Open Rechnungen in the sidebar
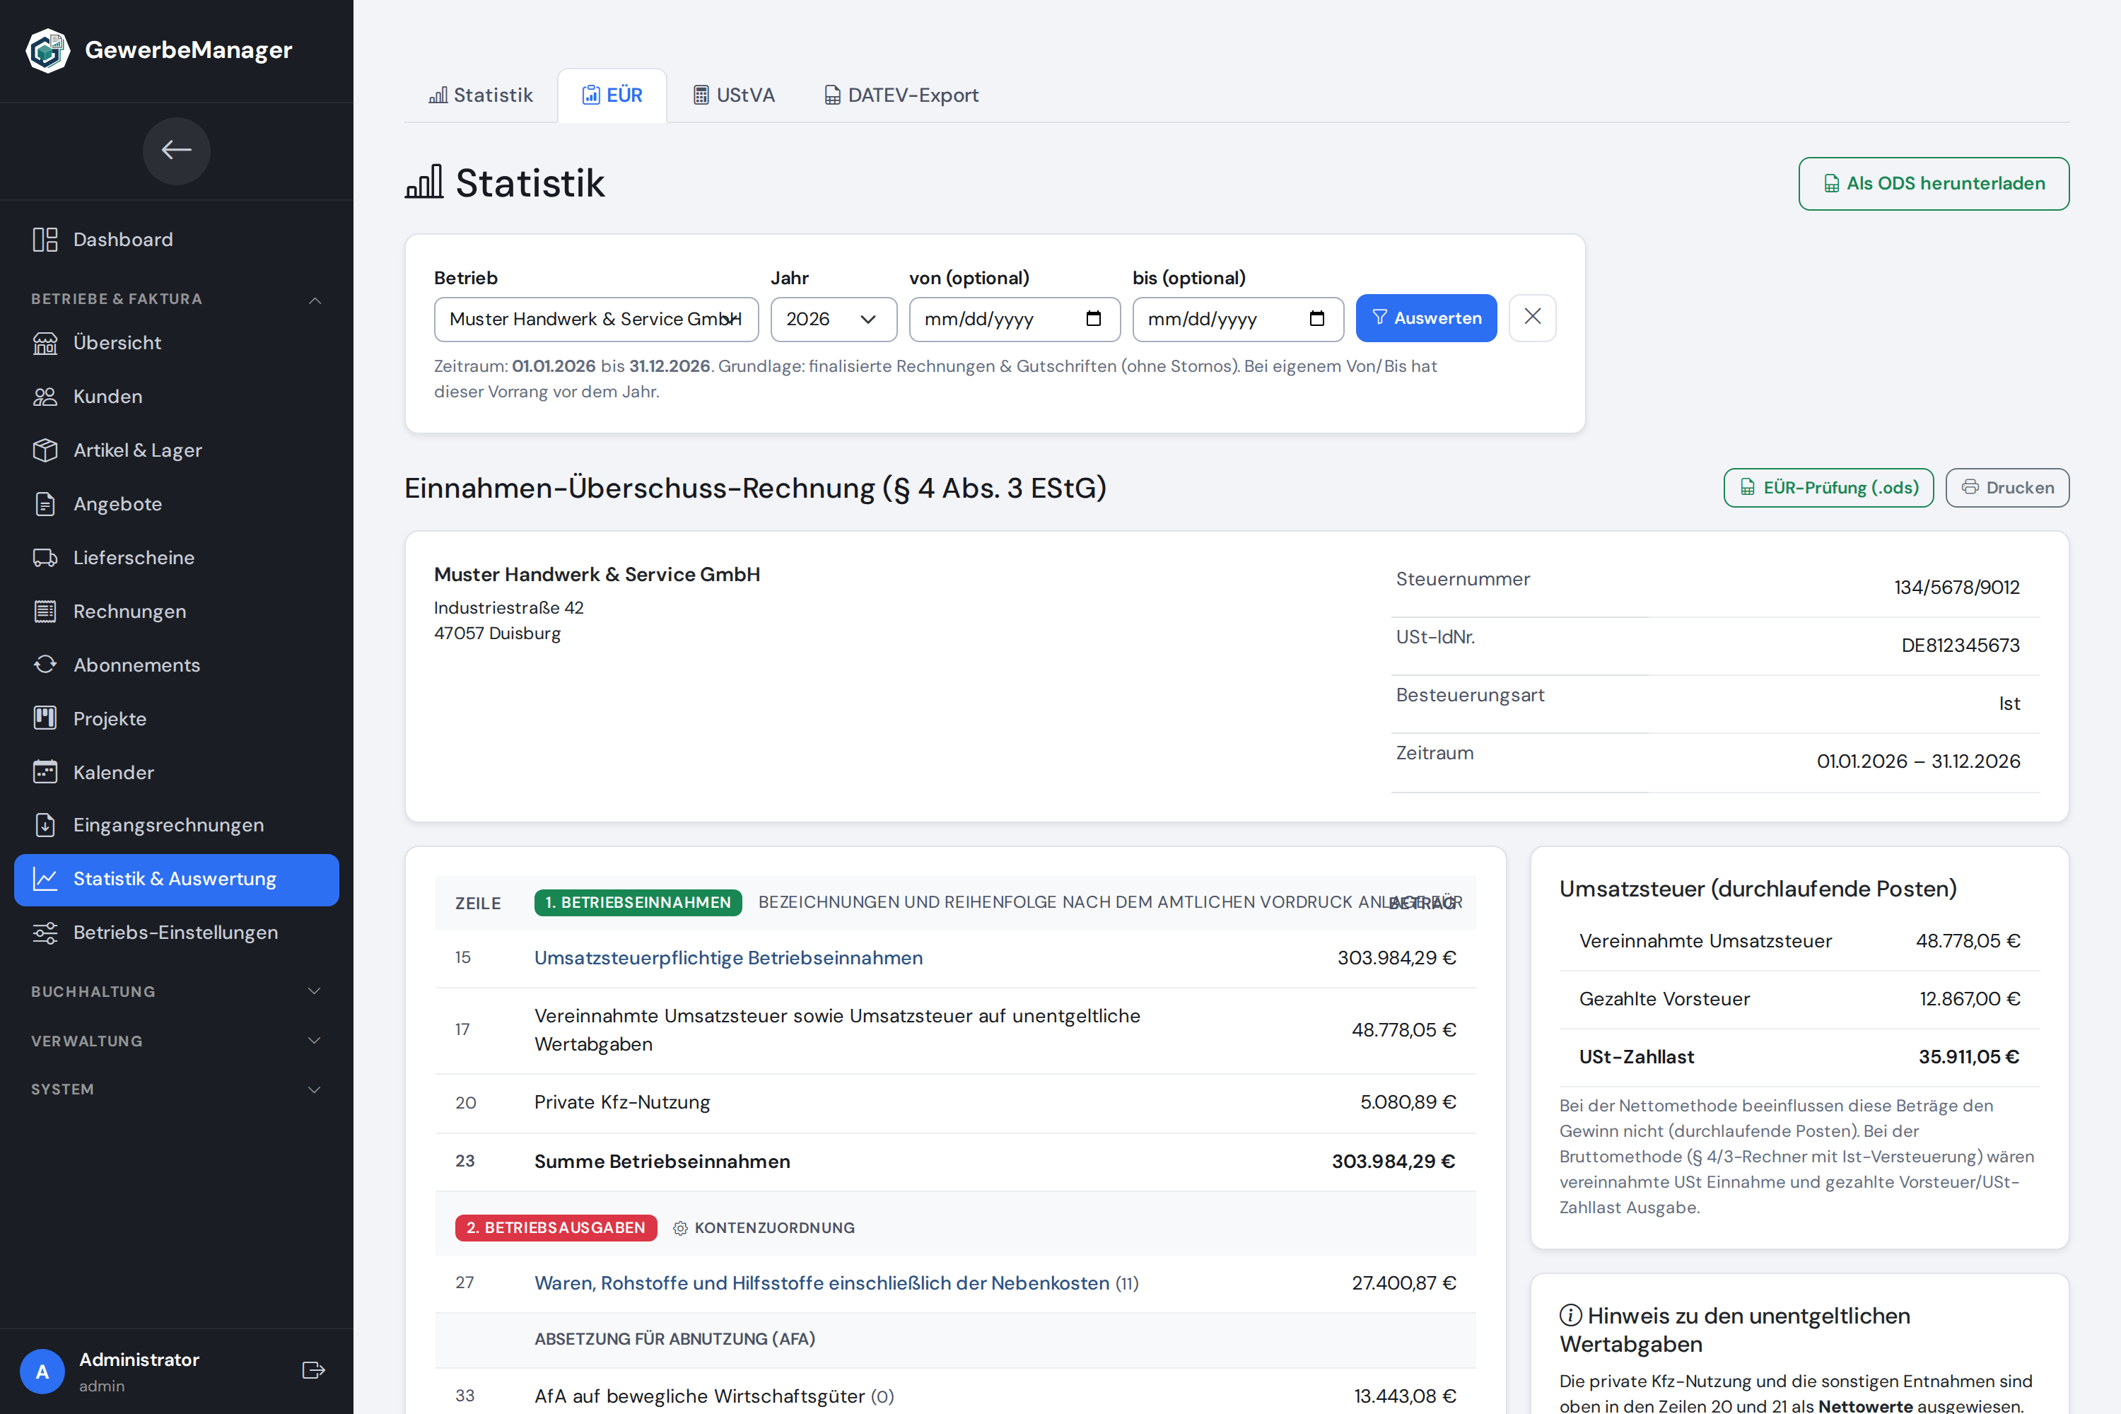Viewport: 2121px width, 1414px height. [x=177, y=612]
